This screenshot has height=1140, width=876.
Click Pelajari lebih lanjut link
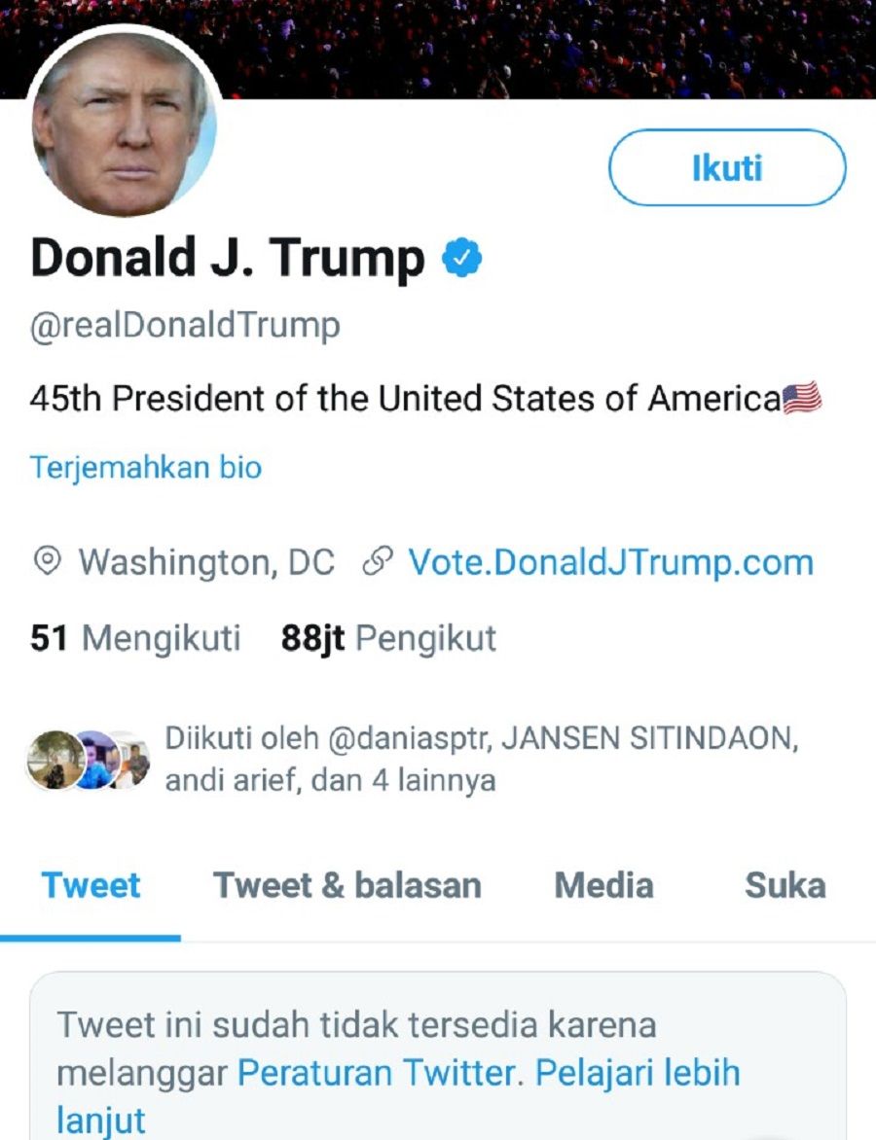[398, 1096]
